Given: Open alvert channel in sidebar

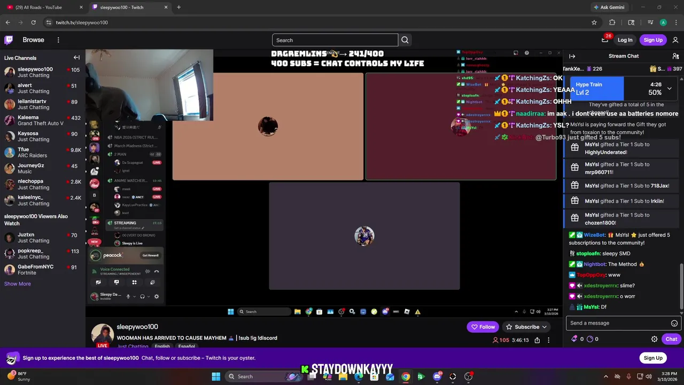Looking at the screenshot, I should 43,88.
